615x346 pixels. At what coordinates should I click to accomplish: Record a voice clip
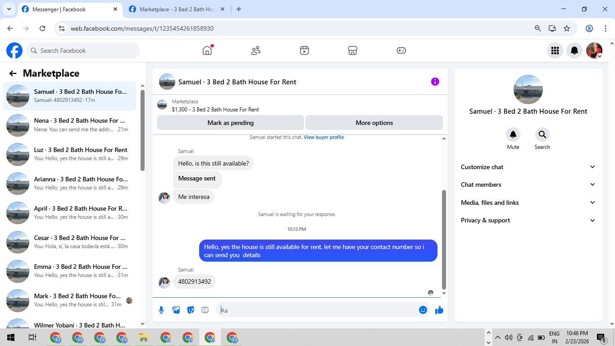(161, 310)
